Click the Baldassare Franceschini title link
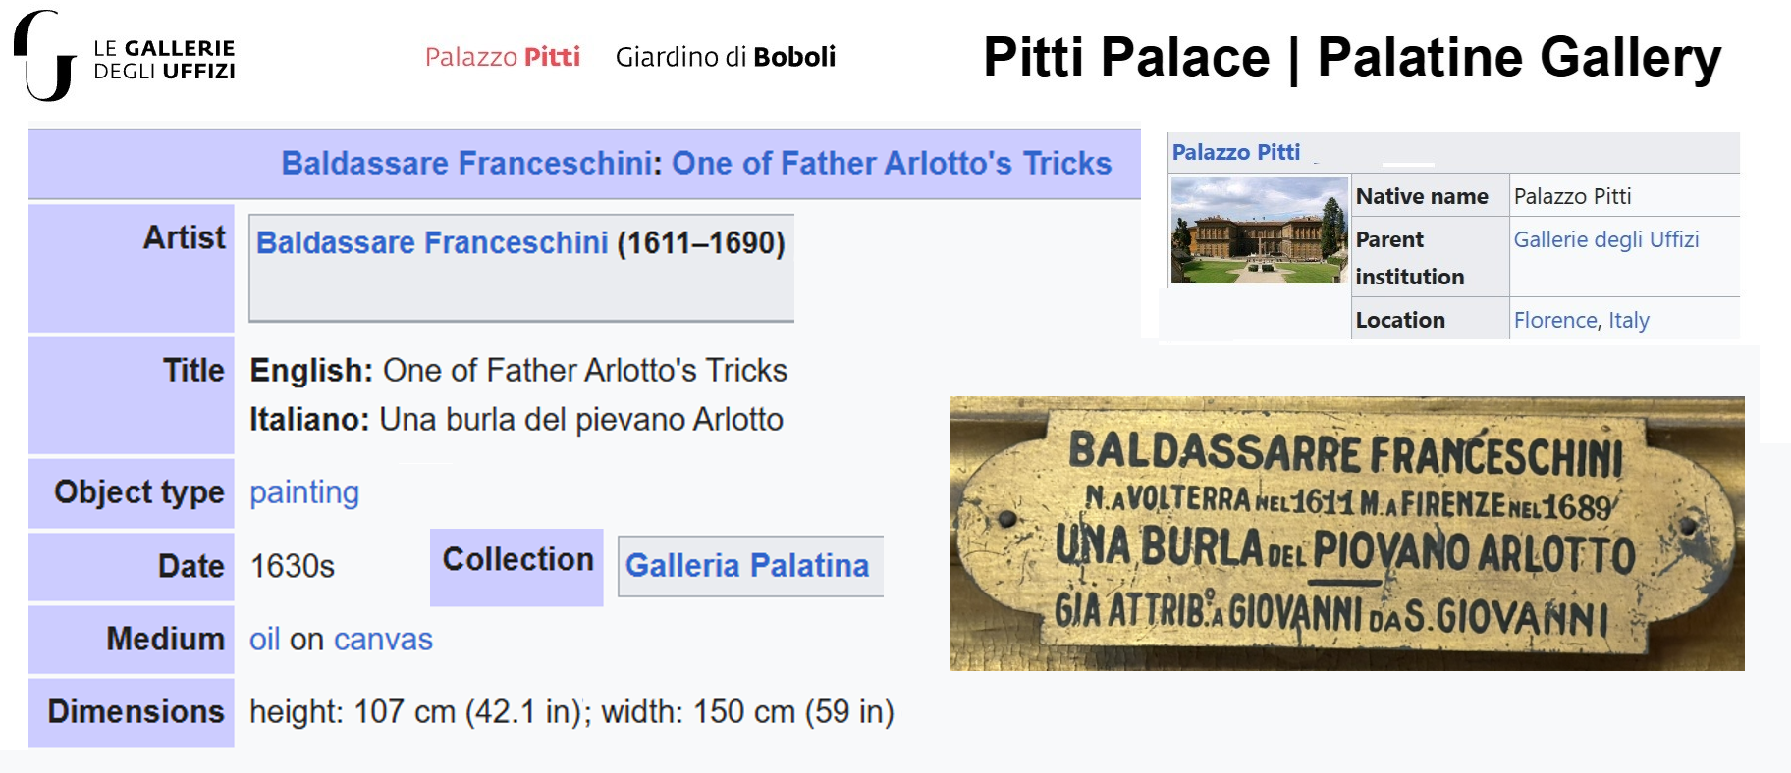 pyautogui.click(x=467, y=163)
